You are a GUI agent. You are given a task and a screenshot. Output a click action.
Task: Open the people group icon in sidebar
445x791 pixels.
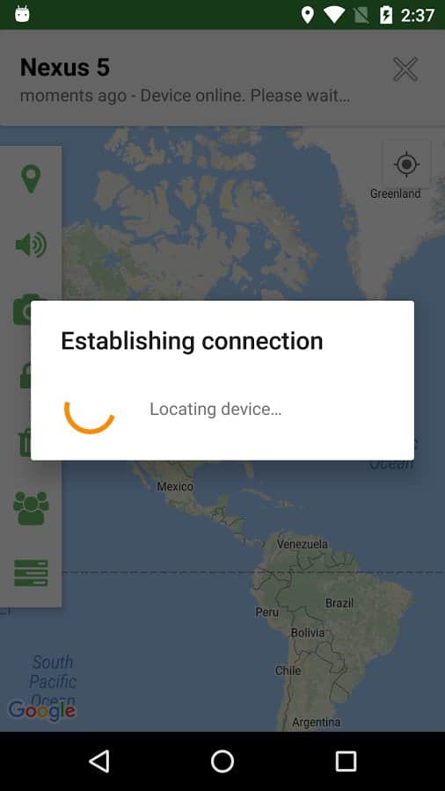[x=31, y=509]
